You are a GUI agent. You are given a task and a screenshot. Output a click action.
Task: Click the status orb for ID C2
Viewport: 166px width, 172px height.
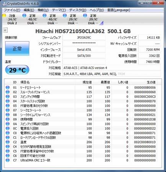click(8, 142)
